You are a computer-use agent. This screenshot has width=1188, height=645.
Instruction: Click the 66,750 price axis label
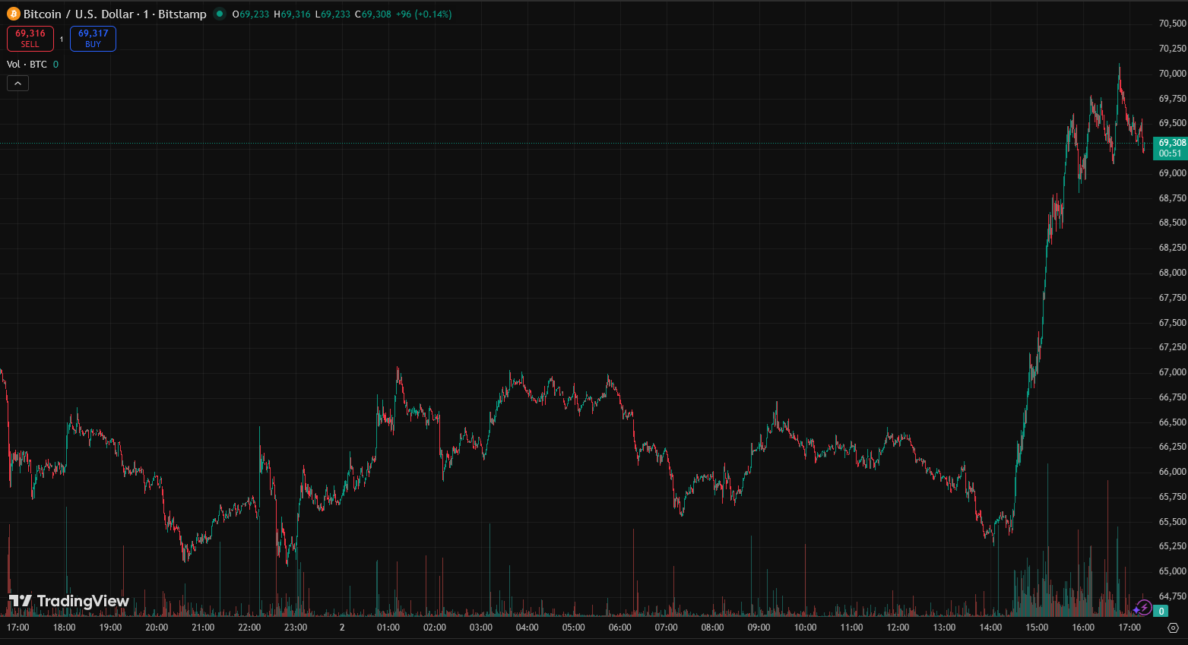point(1172,397)
